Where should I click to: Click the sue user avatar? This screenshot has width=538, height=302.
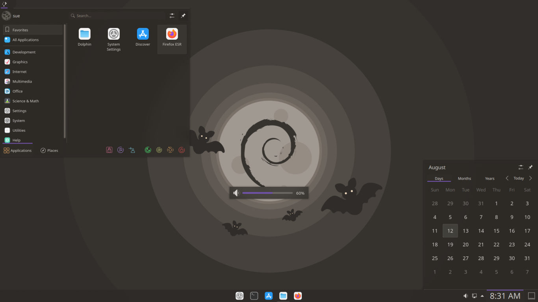click(x=6, y=16)
